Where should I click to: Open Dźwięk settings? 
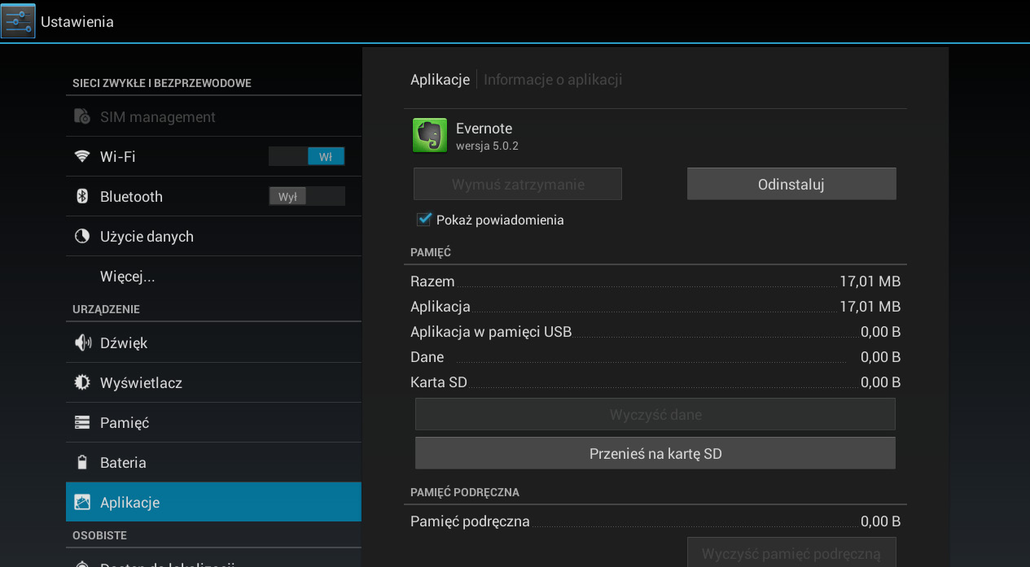click(x=213, y=342)
